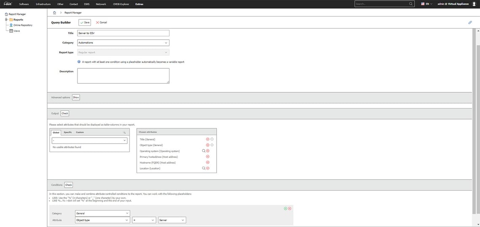This screenshot has height=227, width=480.
Task: Go to the home breadcrumb icon
Action: pyautogui.click(x=54, y=13)
